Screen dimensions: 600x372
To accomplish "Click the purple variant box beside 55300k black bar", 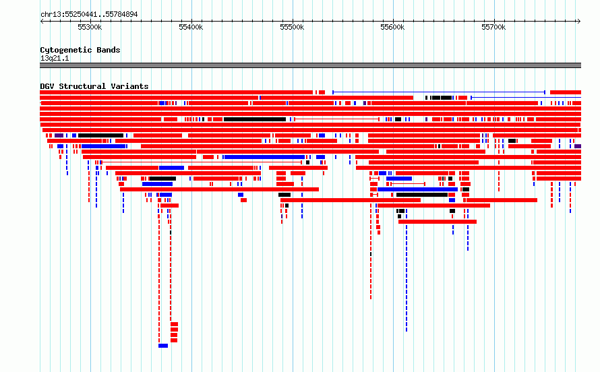I will coord(59,135).
